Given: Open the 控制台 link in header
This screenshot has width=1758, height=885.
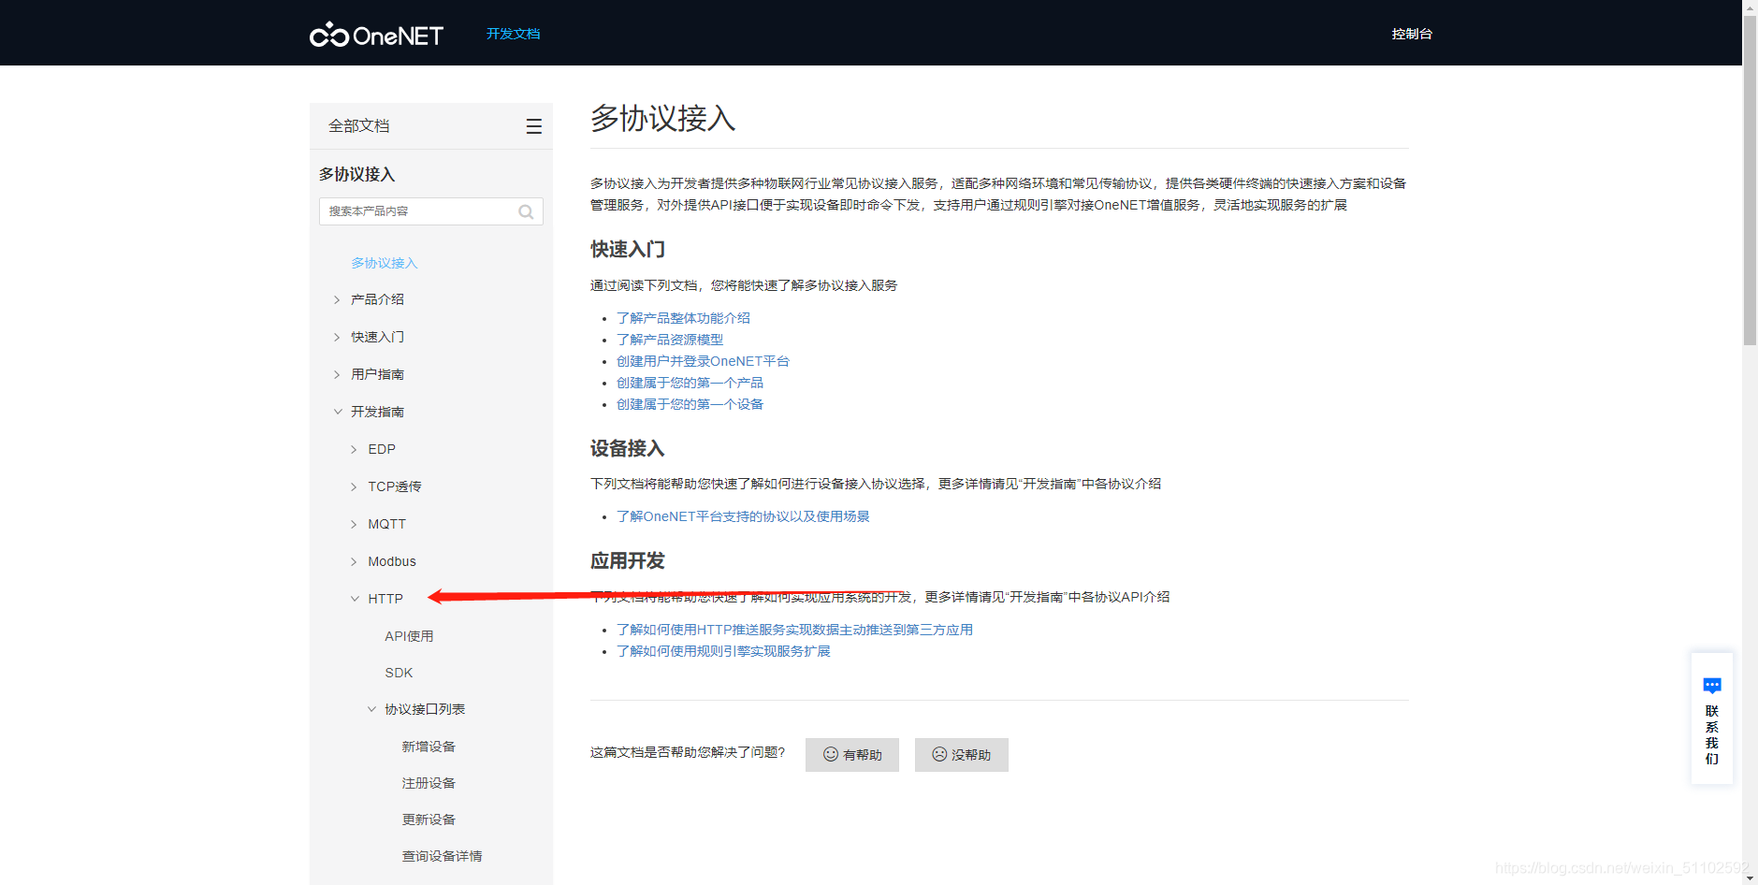Looking at the screenshot, I should (1412, 34).
